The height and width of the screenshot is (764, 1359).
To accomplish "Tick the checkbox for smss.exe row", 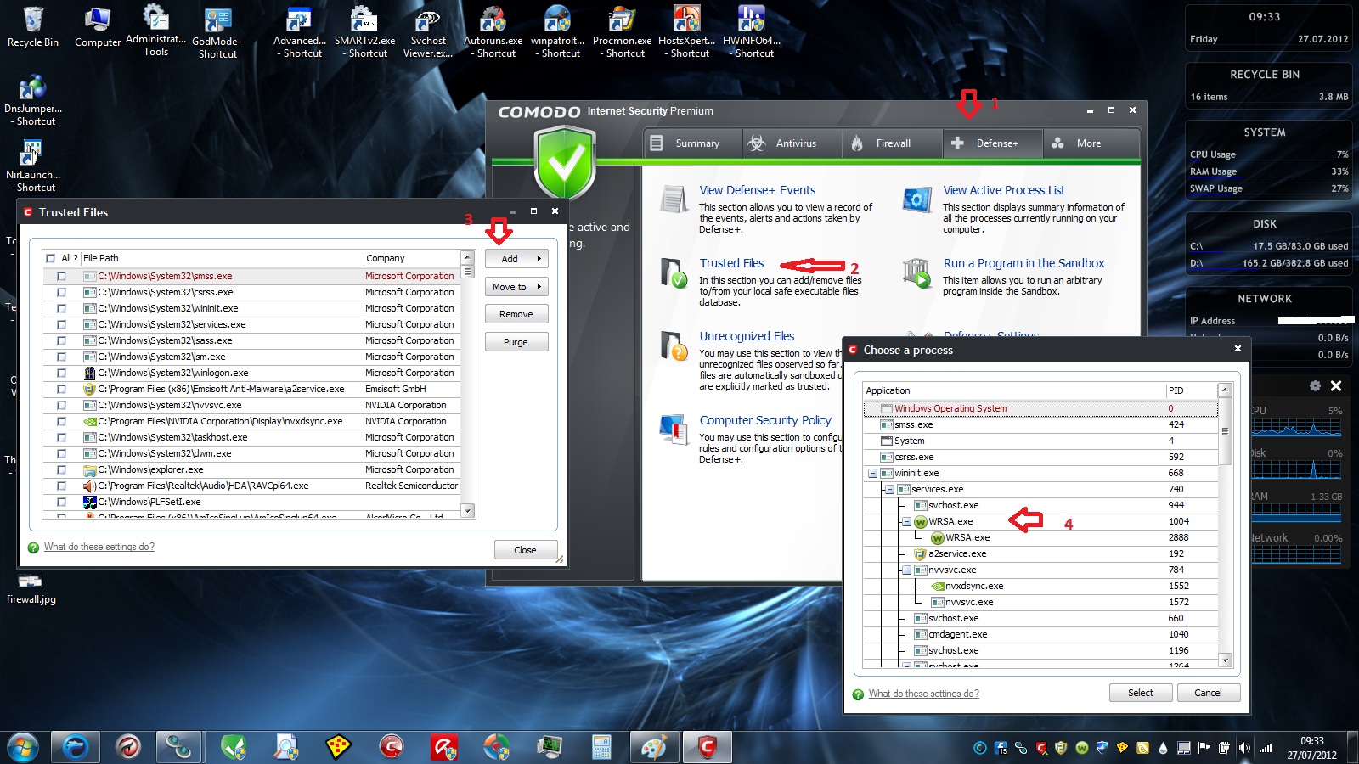I will coord(61,276).
